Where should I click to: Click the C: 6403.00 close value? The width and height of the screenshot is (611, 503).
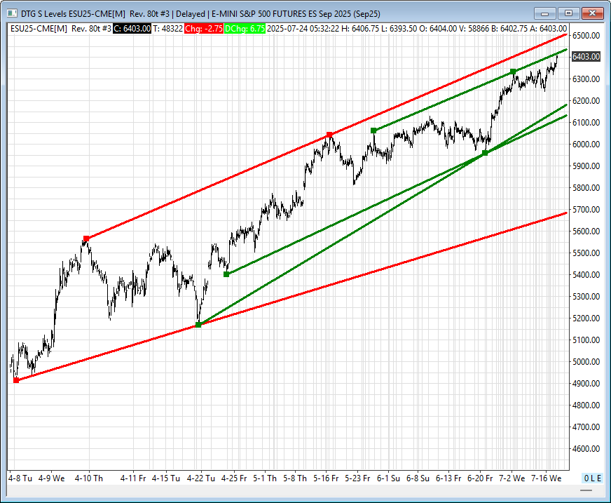(132, 29)
